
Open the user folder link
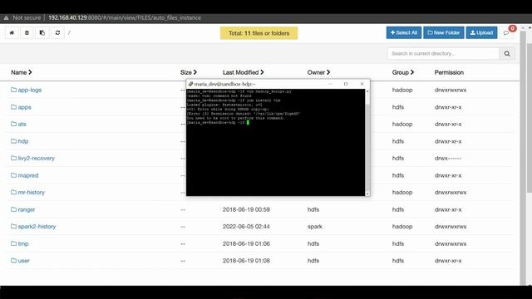coord(24,261)
